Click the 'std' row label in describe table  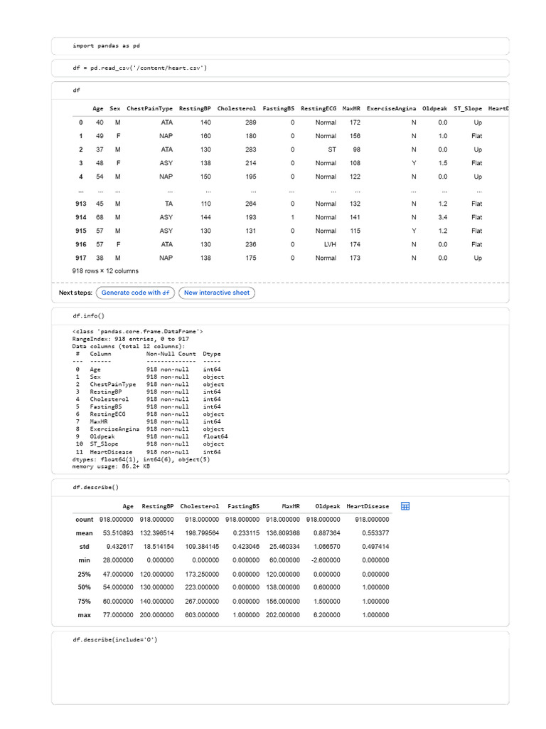click(84, 547)
